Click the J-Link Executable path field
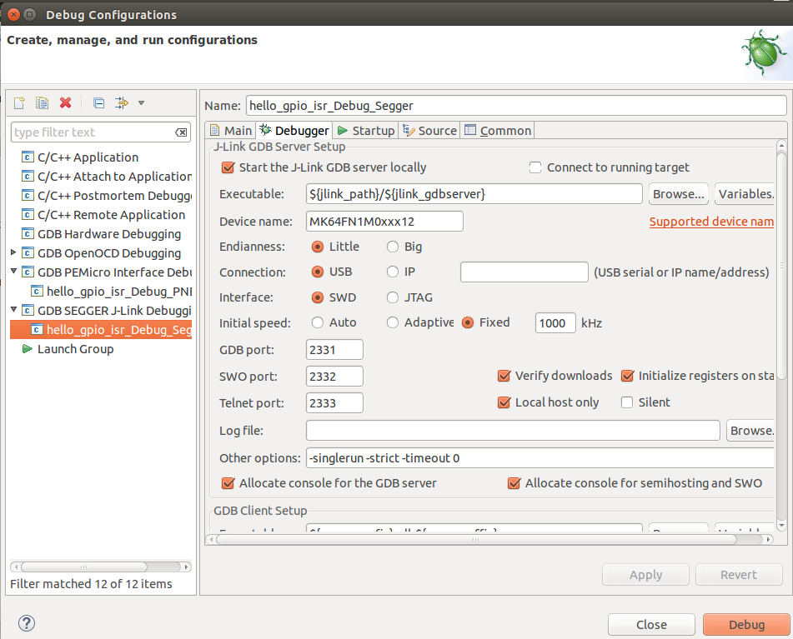 tap(474, 194)
